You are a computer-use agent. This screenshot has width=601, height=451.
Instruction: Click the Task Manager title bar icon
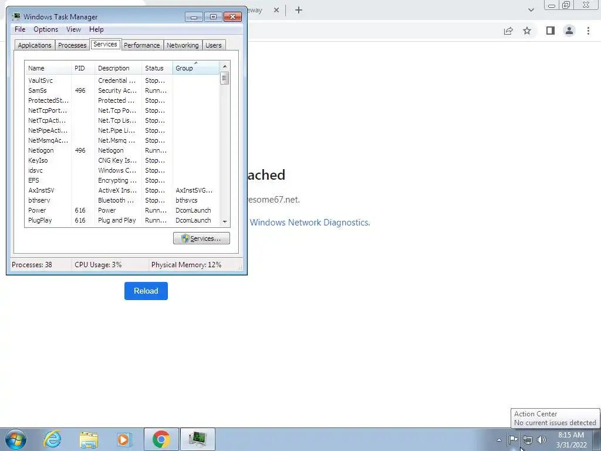click(16, 16)
